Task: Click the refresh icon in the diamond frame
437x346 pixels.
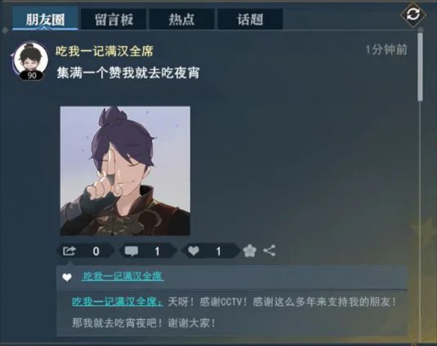Action: (x=413, y=14)
